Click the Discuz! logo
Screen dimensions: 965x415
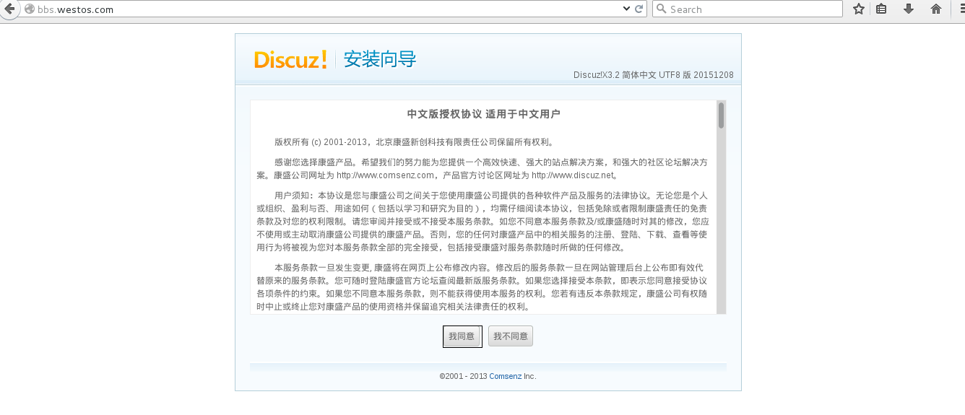point(290,59)
